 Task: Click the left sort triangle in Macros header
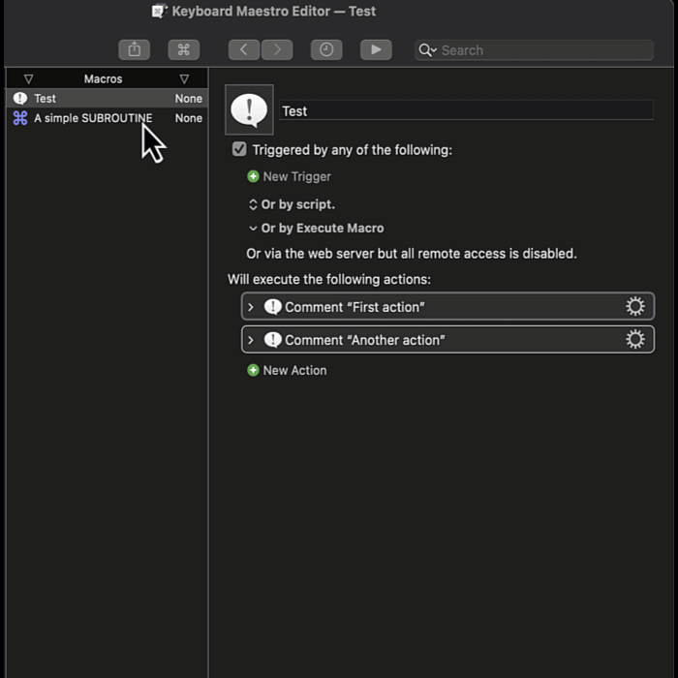(x=28, y=79)
